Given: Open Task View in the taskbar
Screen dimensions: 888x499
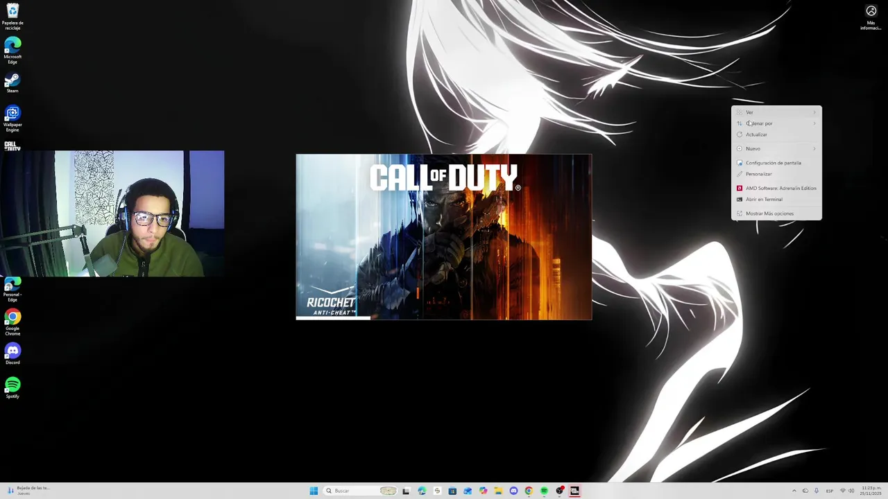Looking at the screenshot, I should (406, 491).
